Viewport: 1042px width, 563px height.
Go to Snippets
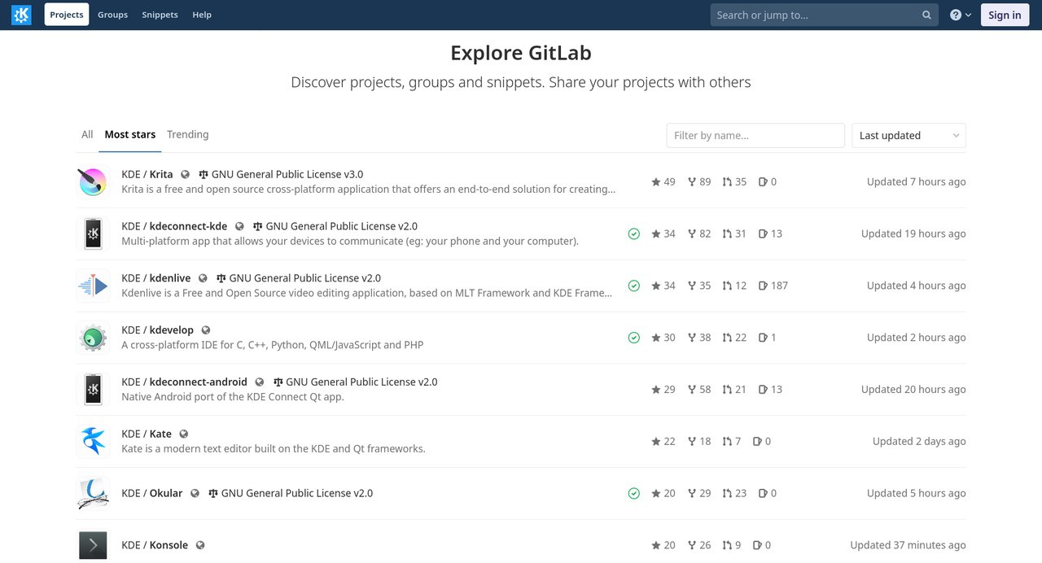point(160,15)
